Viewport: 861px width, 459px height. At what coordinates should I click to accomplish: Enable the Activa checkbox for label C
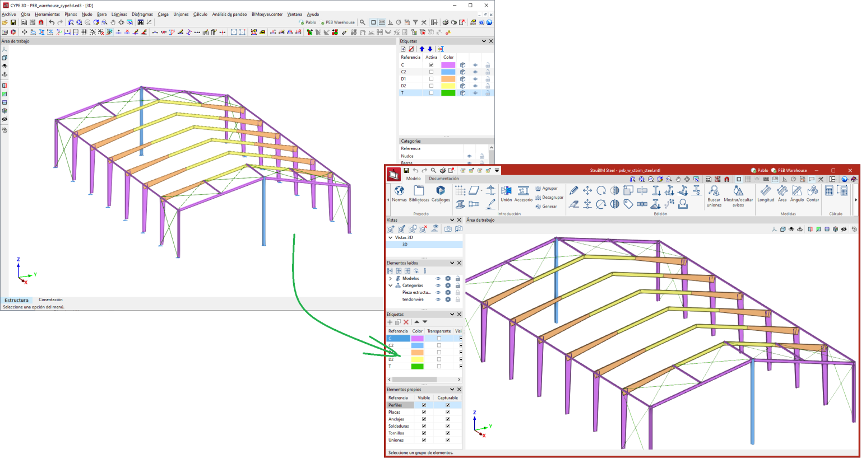click(x=430, y=64)
